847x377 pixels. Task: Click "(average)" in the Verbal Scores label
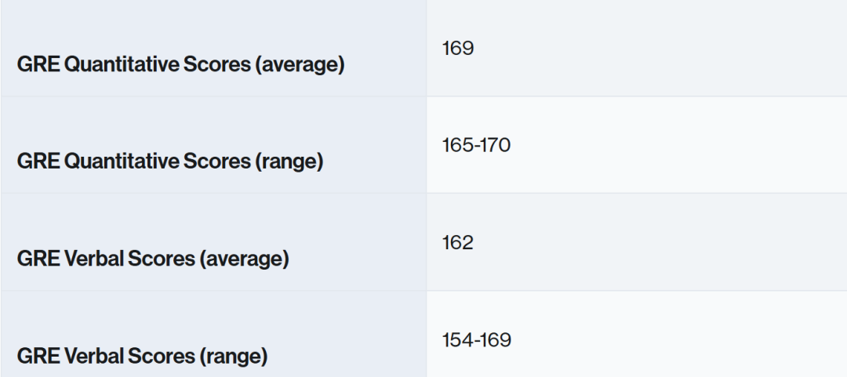pos(243,259)
